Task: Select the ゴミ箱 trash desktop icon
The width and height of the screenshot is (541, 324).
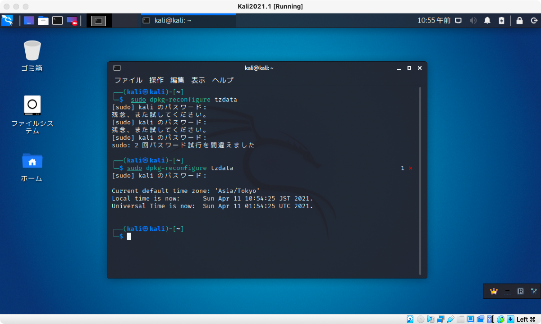Action: (x=32, y=56)
